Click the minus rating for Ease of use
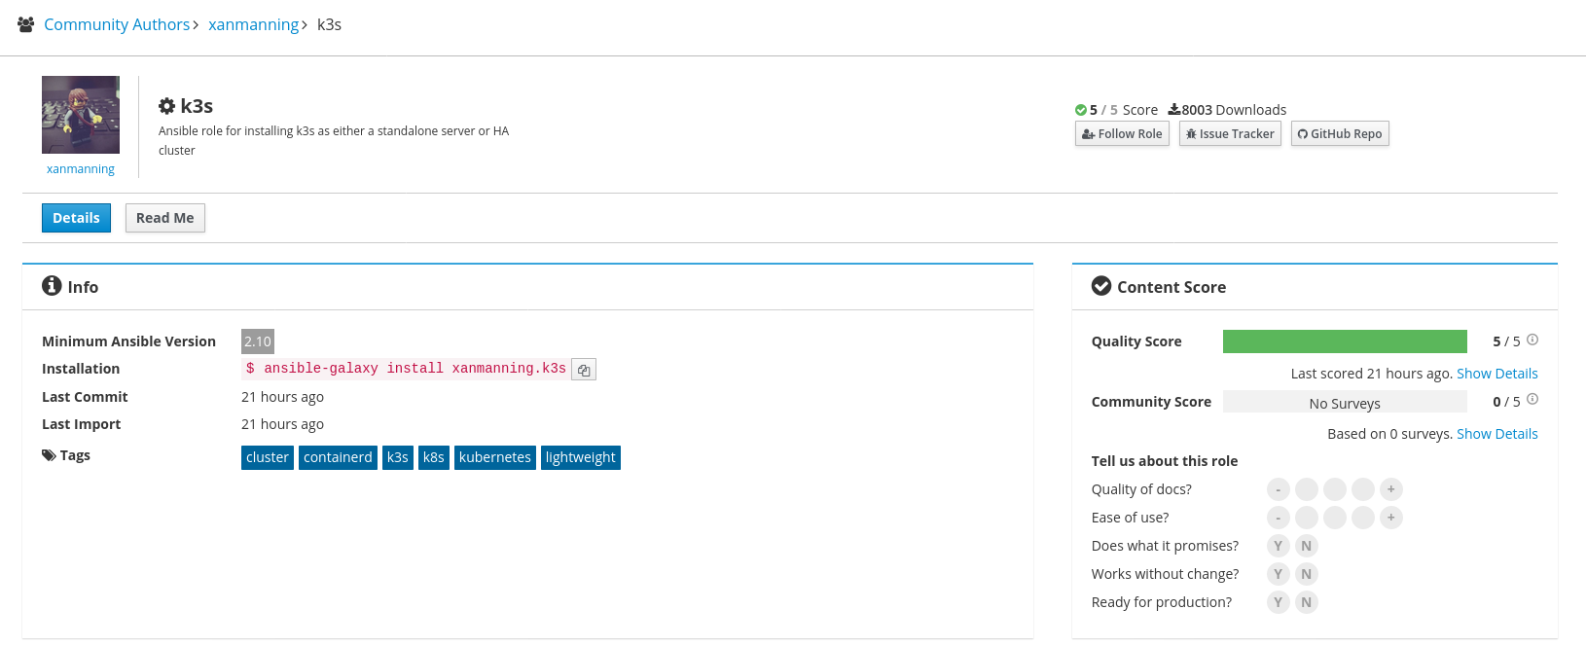Image resolution: width=1586 pixels, height=646 pixels. pos(1279,518)
